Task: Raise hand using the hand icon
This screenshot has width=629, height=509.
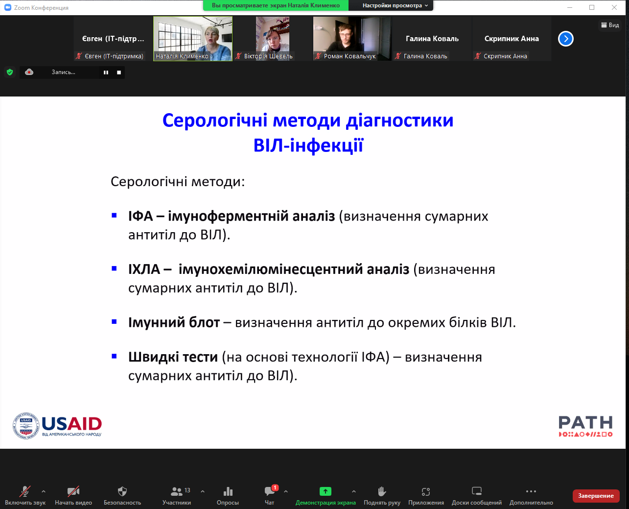Action: [x=382, y=491]
